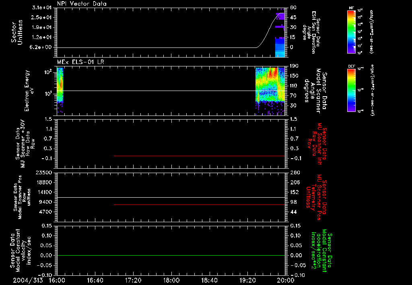The width and height of the screenshot is (412, 285).
Task: Click the white horizontal line in ELS panel
Action: 171,91
